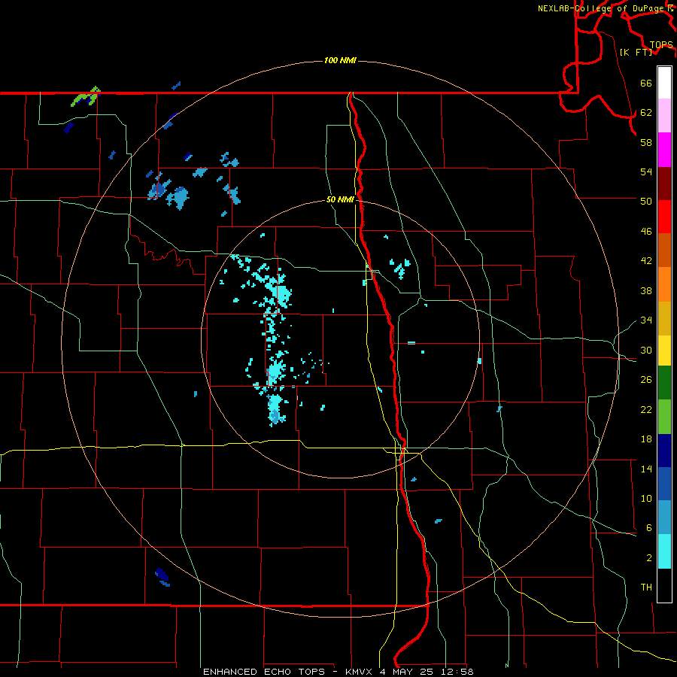Click the 42 legend value

tap(646, 260)
